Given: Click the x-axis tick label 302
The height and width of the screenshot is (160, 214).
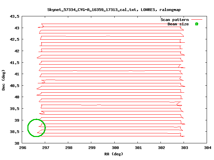Looking at the screenshot, I should (161, 148).
